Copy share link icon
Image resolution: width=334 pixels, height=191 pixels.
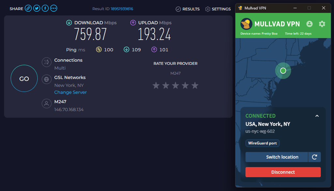28,8
